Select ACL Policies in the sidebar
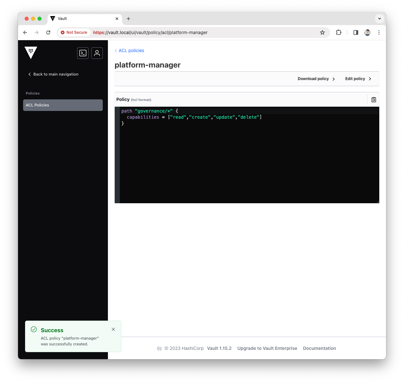404x383 pixels. (x=63, y=105)
